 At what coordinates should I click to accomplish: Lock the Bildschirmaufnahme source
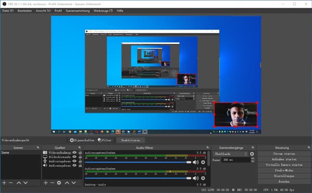(80, 157)
